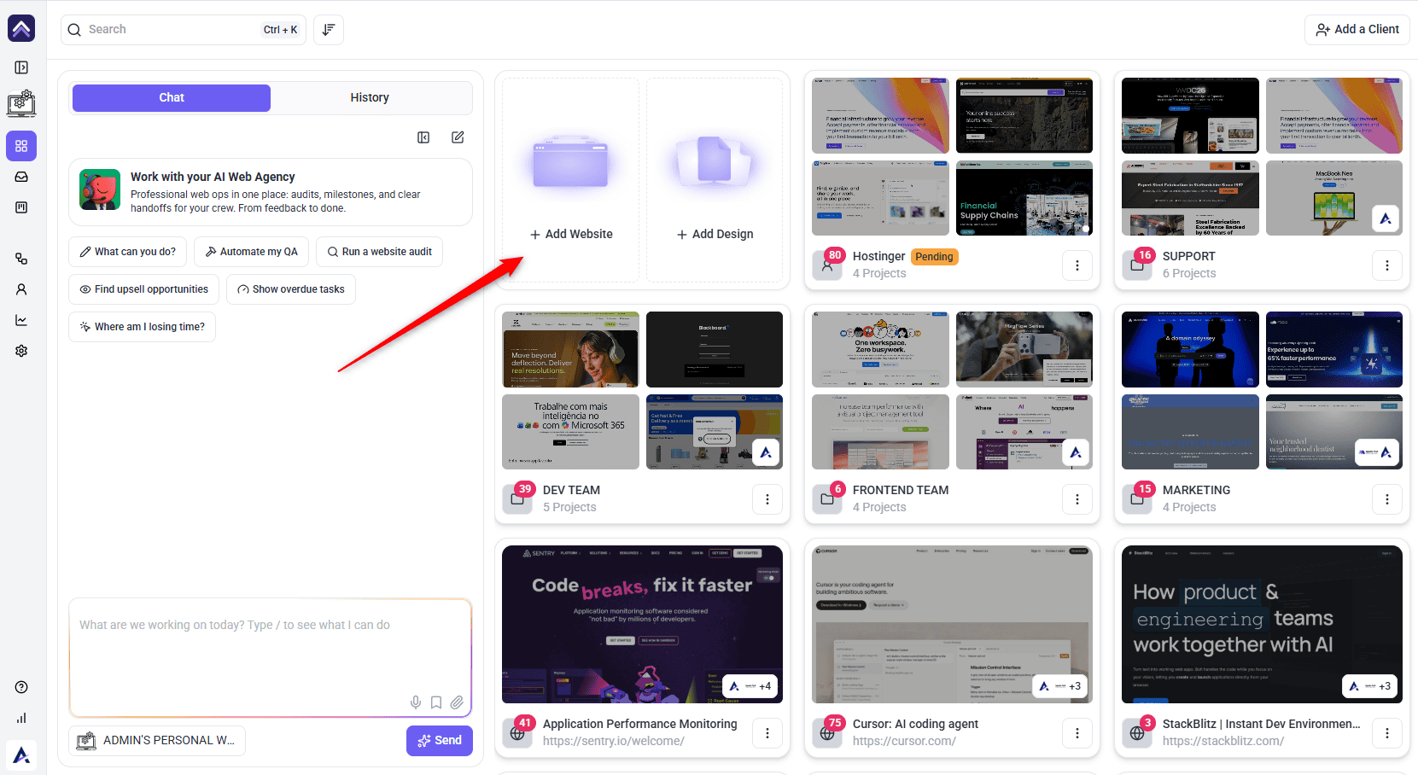The height and width of the screenshot is (775, 1418).
Task: Open the Cursor project thumbnail
Action: [x=952, y=625]
